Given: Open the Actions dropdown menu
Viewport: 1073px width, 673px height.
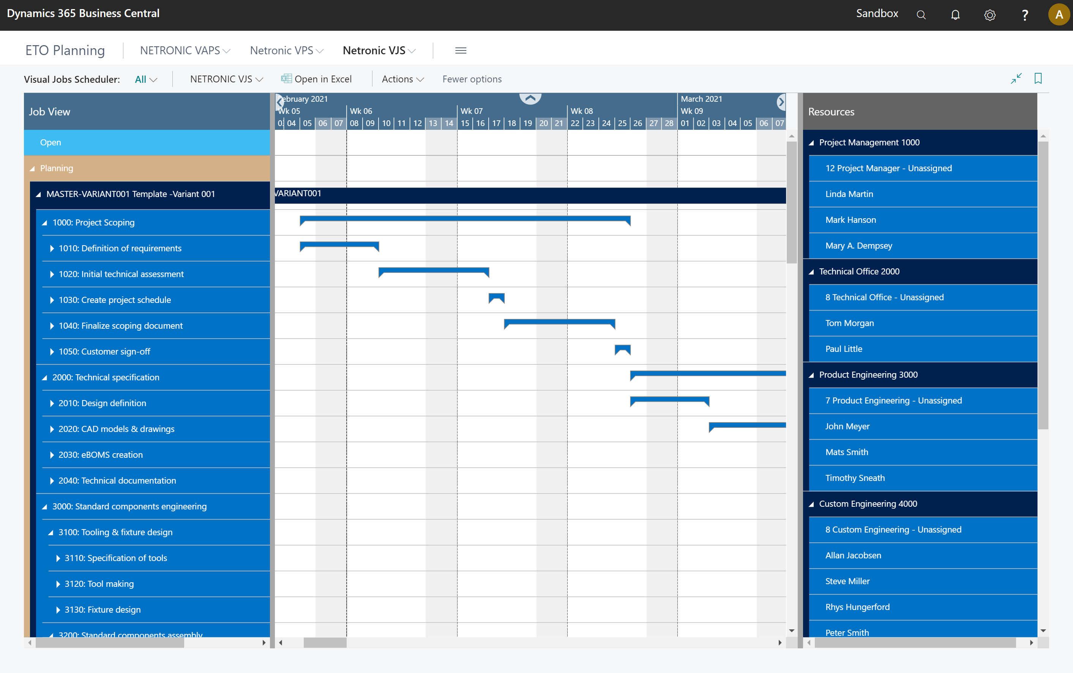Looking at the screenshot, I should pyautogui.click(x=402, y=78).
